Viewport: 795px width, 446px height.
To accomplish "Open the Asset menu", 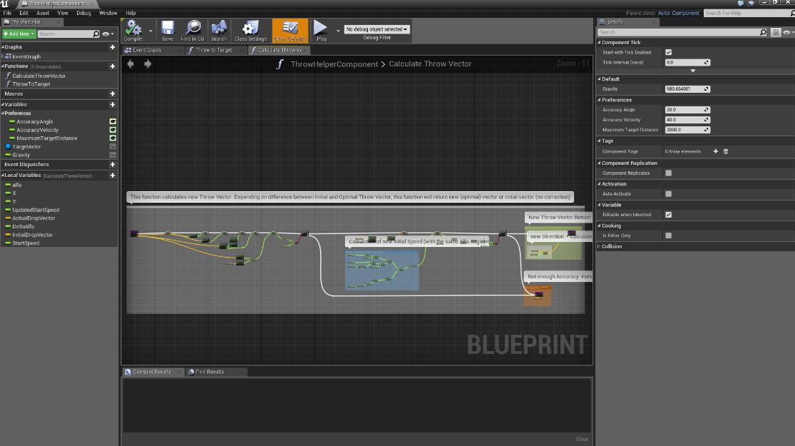I will (43, 13).
